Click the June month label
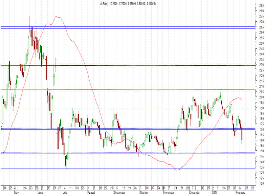265x195 pixels. 41,193
